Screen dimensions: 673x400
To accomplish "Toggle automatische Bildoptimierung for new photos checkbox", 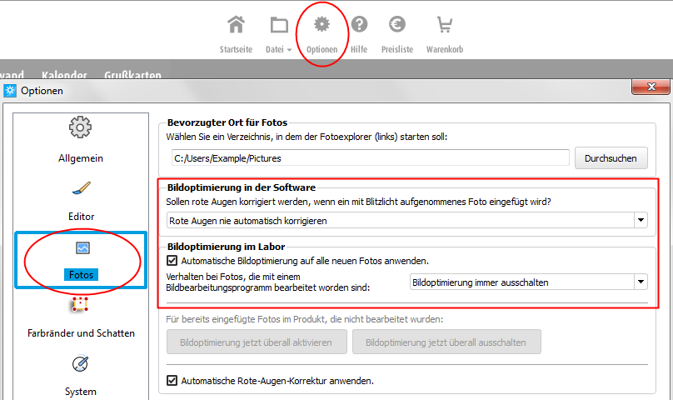I will pos(173,261).
